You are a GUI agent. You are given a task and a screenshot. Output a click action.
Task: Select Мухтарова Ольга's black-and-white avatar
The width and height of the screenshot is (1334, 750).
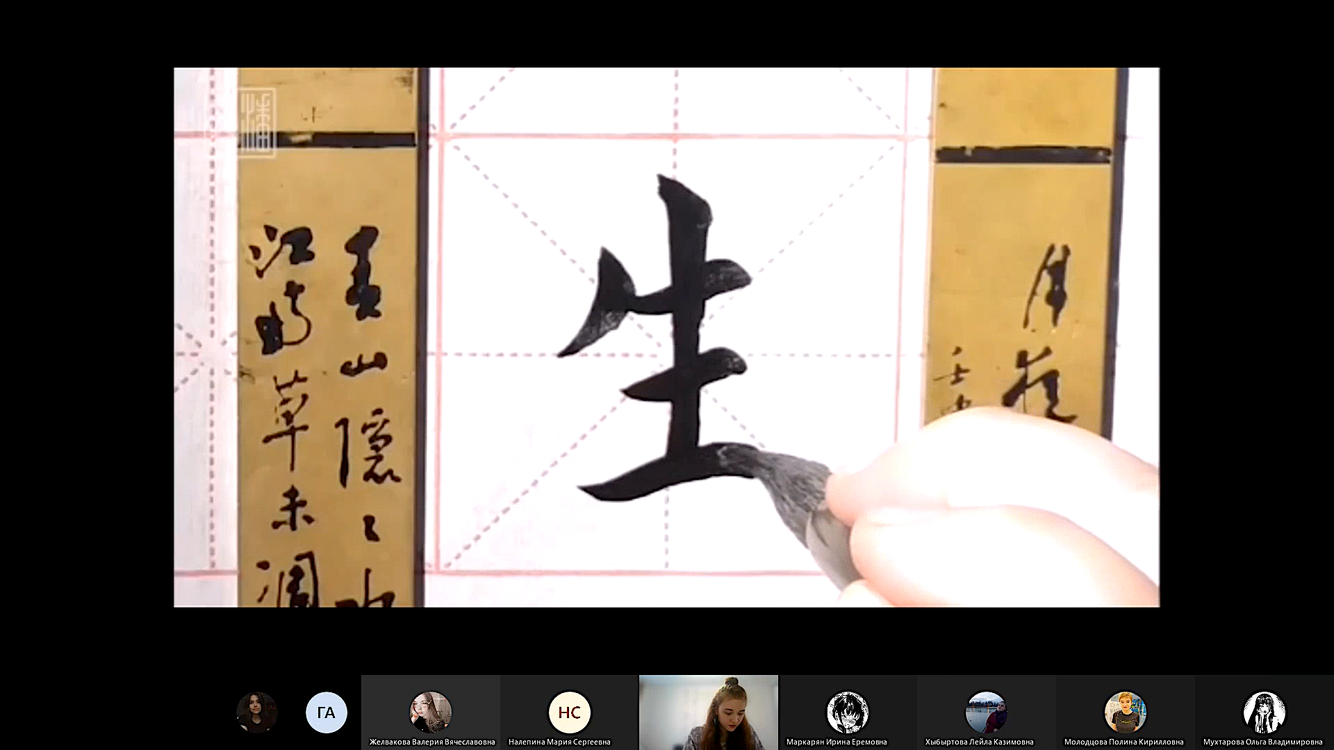[1264, 712]
